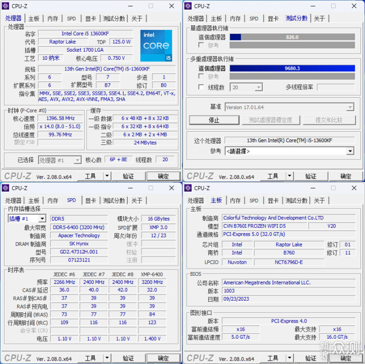Viewport: 365px width, 364px height.
Task: Click 确定 in the benchmark (测试分数) window
Action: 346,176
